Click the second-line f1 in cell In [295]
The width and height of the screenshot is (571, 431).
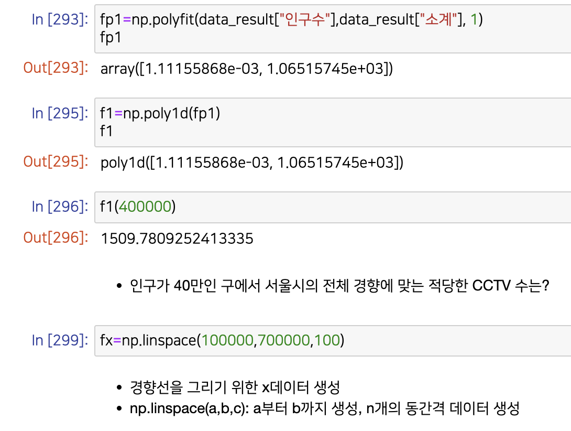106,131
